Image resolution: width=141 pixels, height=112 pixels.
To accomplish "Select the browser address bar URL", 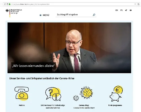I will 30,4.
